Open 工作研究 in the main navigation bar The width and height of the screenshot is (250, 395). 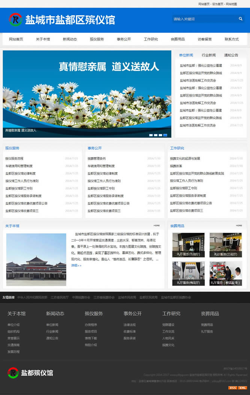pyautogui.click(x=151, y=39)
